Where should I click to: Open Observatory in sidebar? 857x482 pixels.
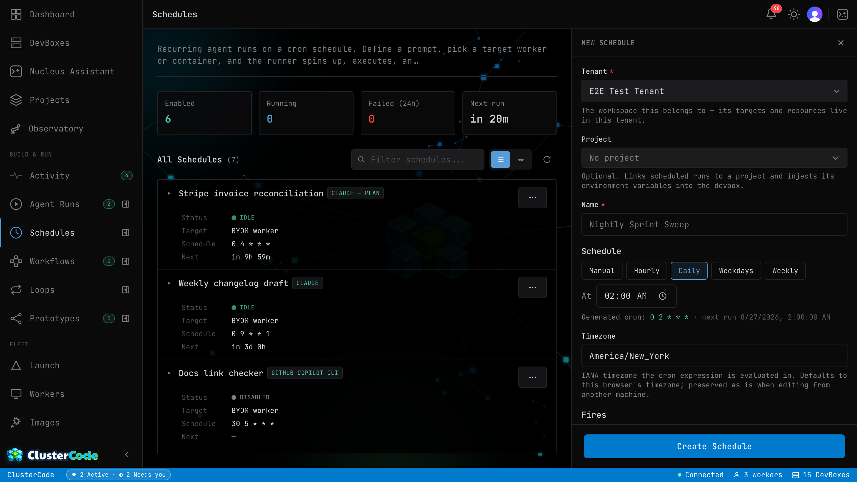[71, 129]
